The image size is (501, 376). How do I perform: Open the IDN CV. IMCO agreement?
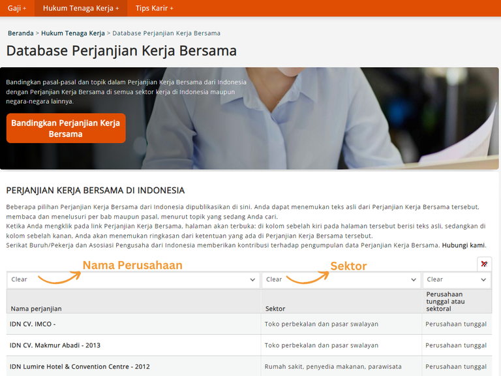33,324
